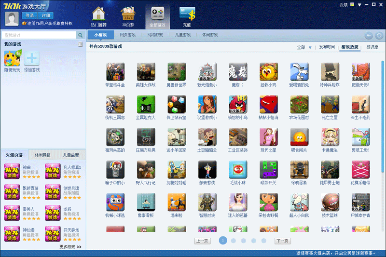386x257 pixels.
Task: Open the 充值 dollar card icon
Action: [187, 14]
